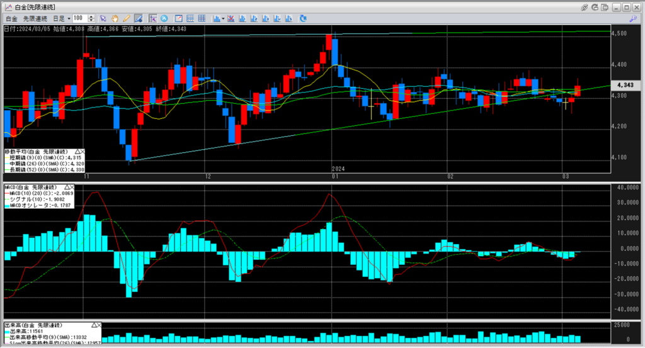
Task: Click the 白金 commodity label
Action: [12, 18]
